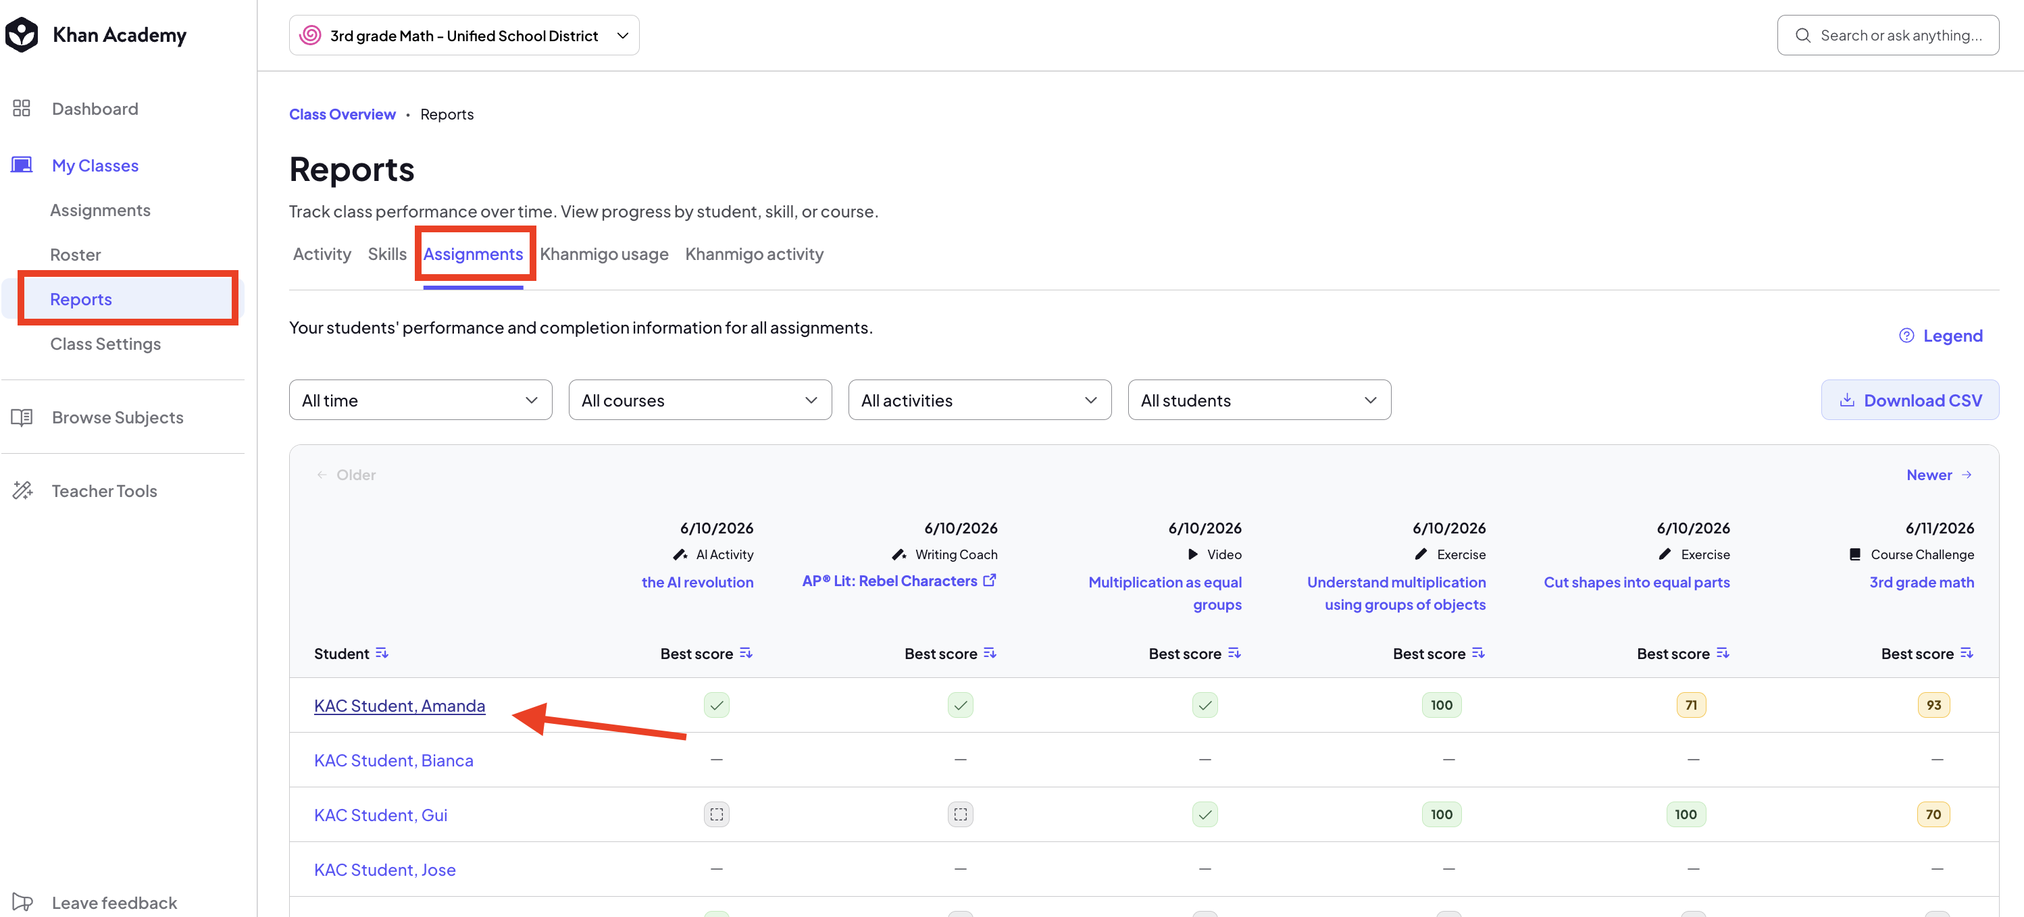Open the class selector dropdown
This screenshot has width=2024, height=917.
[463, 35]
